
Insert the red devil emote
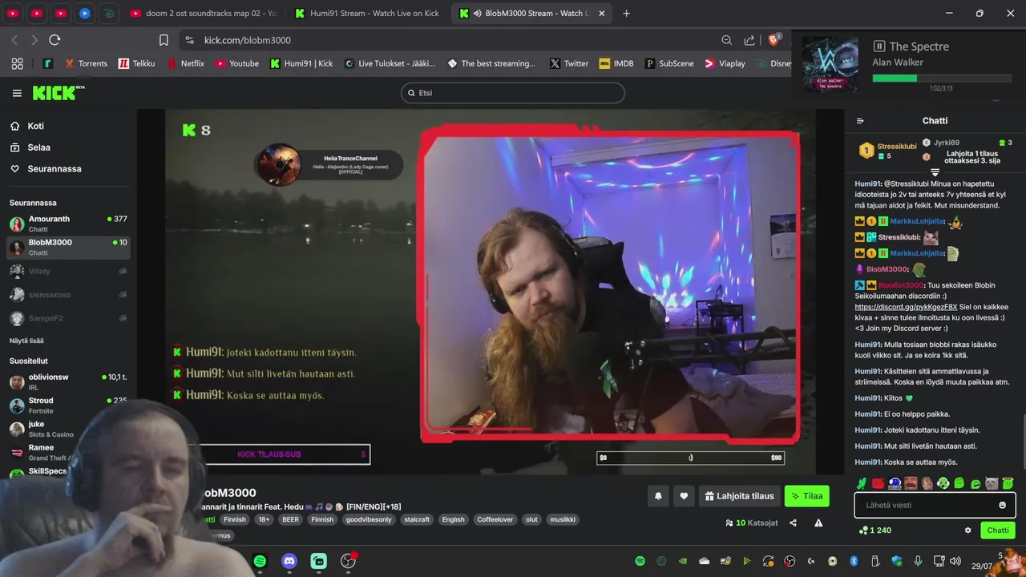click(878, 483)
